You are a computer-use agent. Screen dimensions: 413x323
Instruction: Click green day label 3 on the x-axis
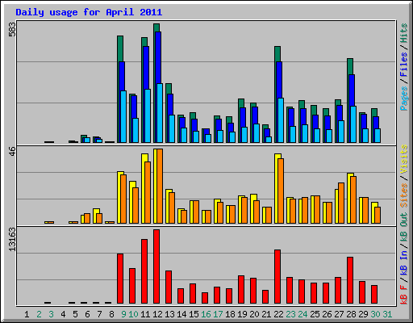[51, 314]
